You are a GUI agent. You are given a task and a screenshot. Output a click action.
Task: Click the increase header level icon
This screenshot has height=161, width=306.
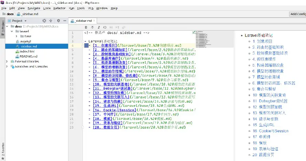pyautogui.click(x=117, y=27)
